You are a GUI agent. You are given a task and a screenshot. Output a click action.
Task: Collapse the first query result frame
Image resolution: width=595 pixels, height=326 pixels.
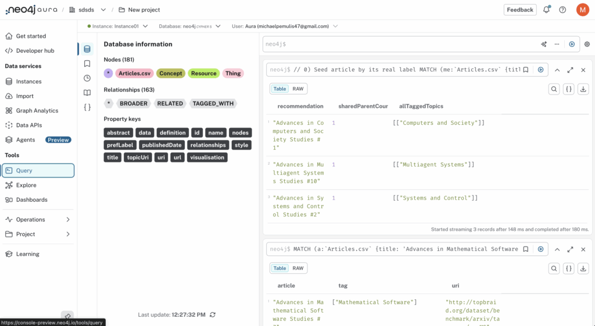557,70
